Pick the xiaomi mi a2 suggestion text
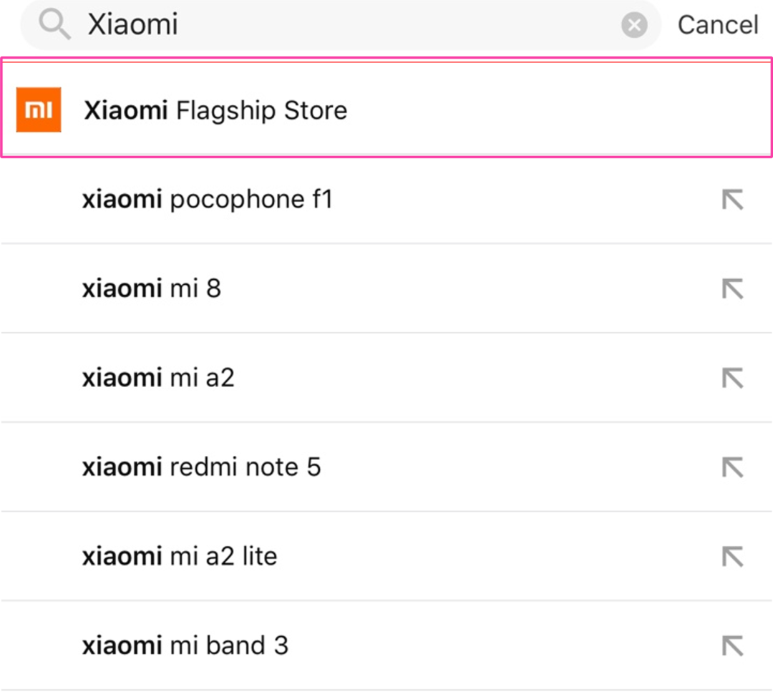This screenshot has width=773, height=692. click(x=158, y=378)
